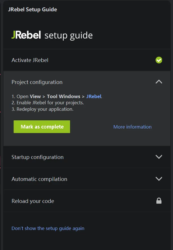Click Don't show the setup guide again
The image size is (173, 250).
tap(48, 228)
